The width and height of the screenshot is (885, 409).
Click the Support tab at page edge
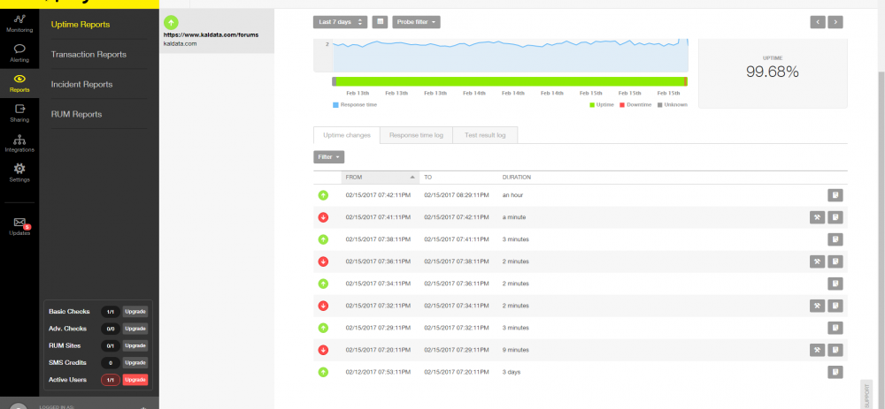866,394
